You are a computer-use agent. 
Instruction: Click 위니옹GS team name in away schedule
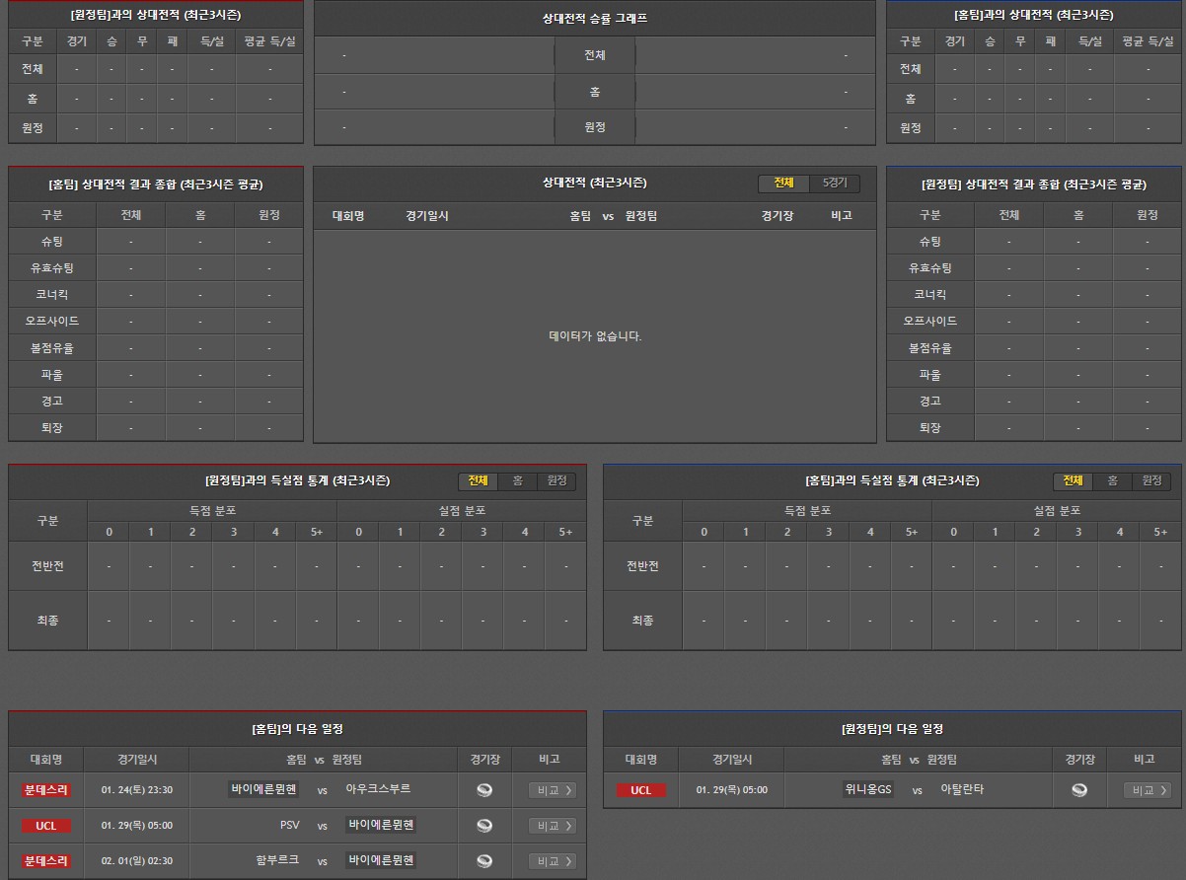[x=868, y=789]
